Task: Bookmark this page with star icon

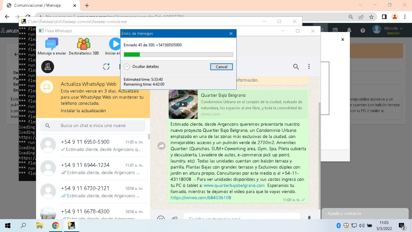Action: 371,17
